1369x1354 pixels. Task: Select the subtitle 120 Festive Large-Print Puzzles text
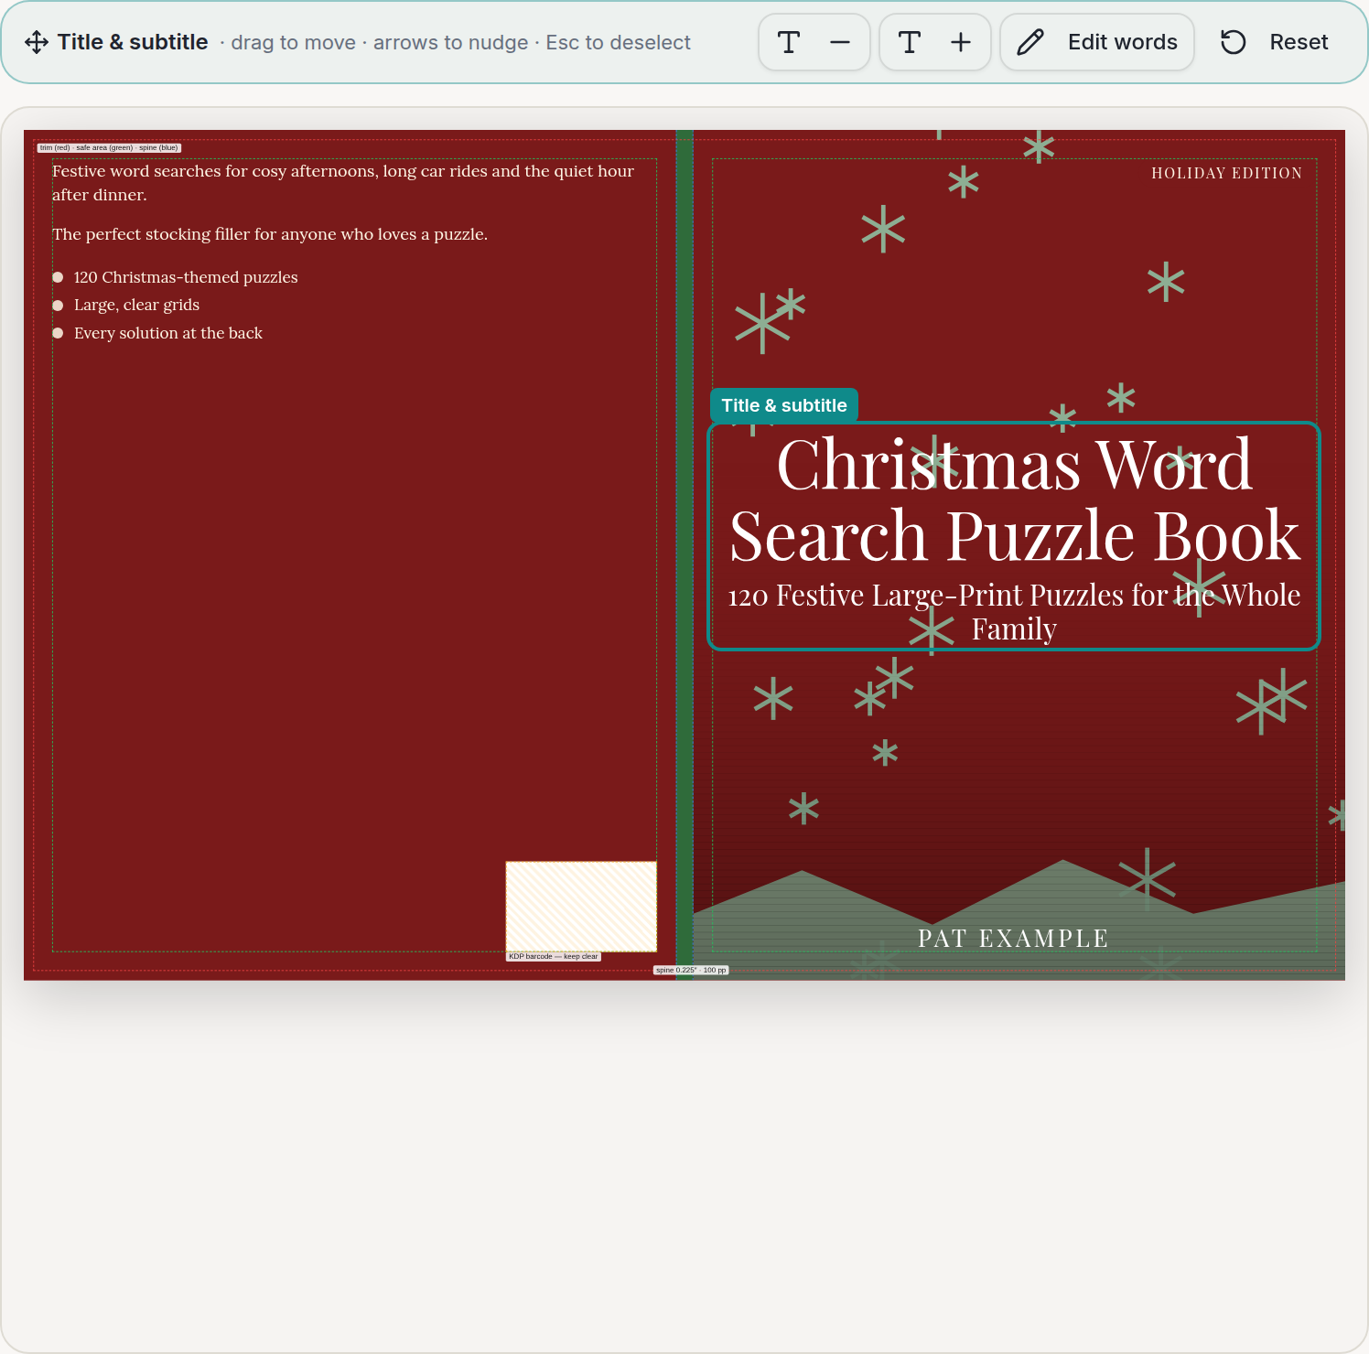point(1014,611)
